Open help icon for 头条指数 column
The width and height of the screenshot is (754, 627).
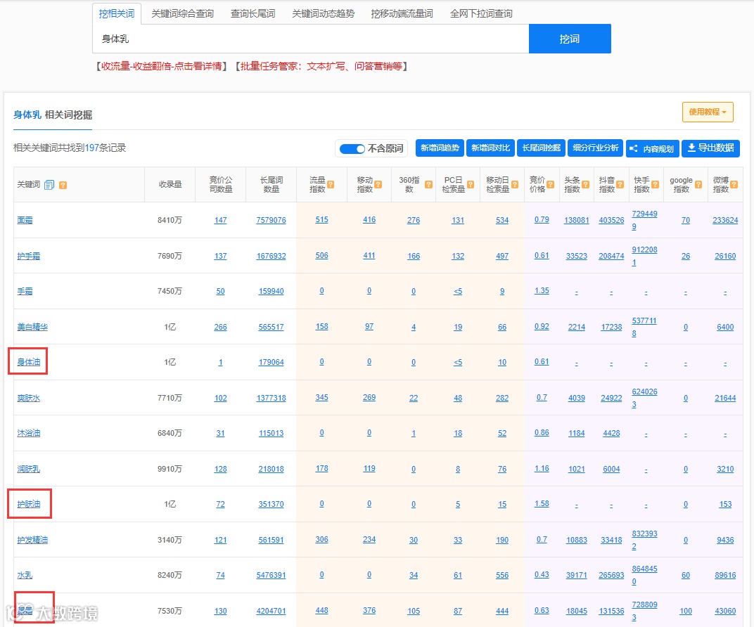click(586, 184)
